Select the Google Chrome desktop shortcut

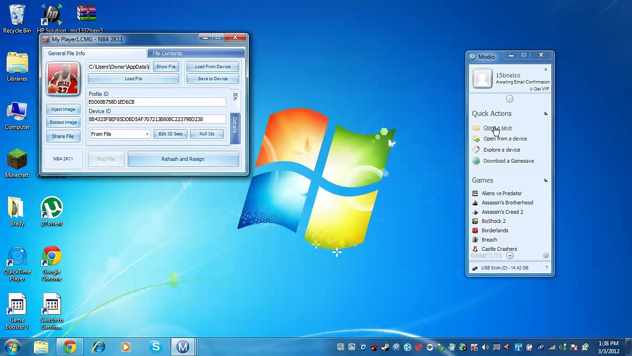tap(51, 264)
